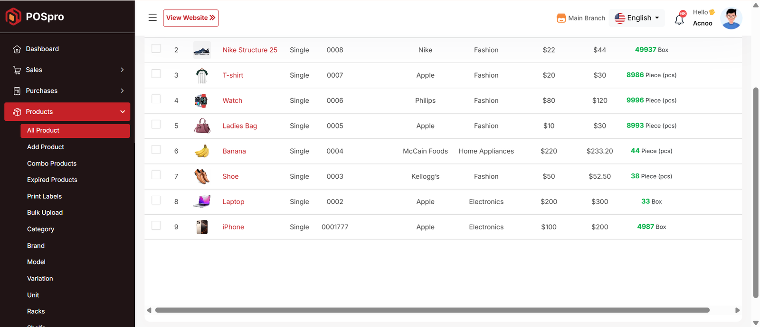Check the iPhone row checkbox

pyautogui.click(x=156, y=226)
